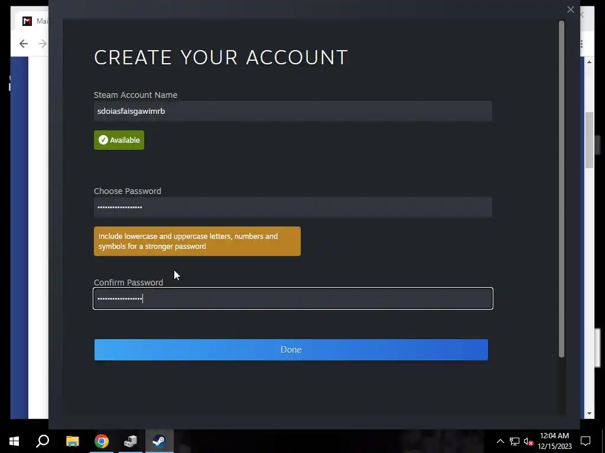Click the Confirm Password field
This screenshot has width=605, height=453.
click(x=293, y=298)
